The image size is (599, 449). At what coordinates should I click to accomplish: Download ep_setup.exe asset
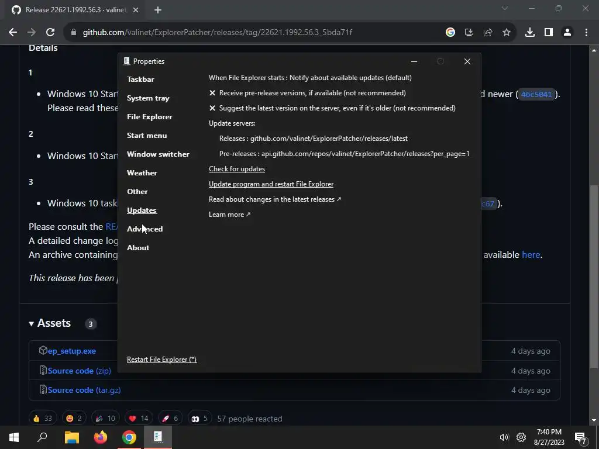click(x=72, y=351)
